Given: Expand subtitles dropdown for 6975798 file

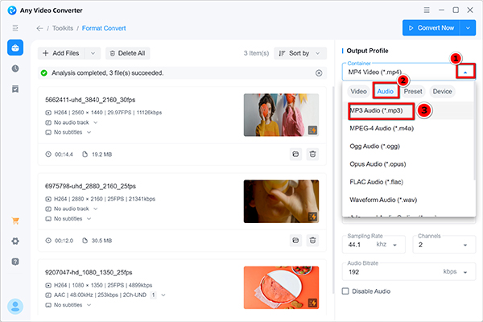Looking at the screenshot, I should click(89, 218).
